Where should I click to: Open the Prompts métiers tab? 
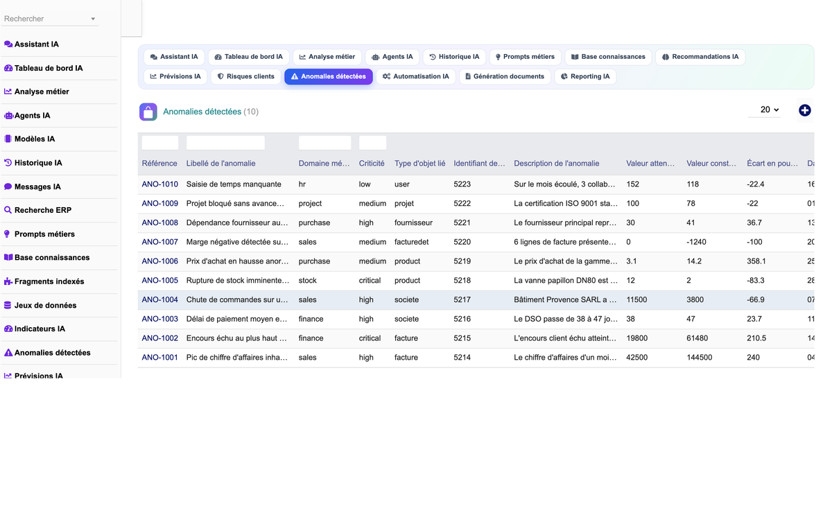point(525,57)
